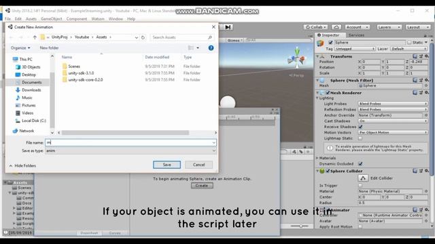
Task: Open Reflection Probes dropdown
Action: pyautogui.click(x=393, y=110)
